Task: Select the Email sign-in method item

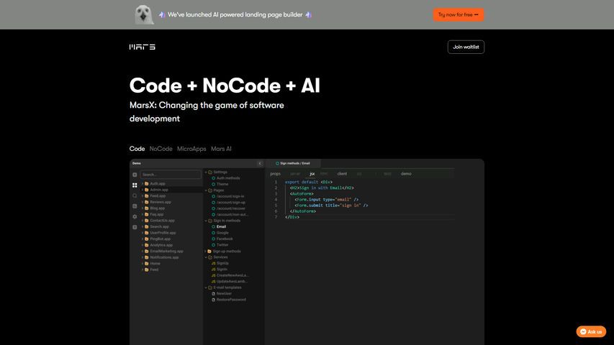Action: [x=221, y=226]
